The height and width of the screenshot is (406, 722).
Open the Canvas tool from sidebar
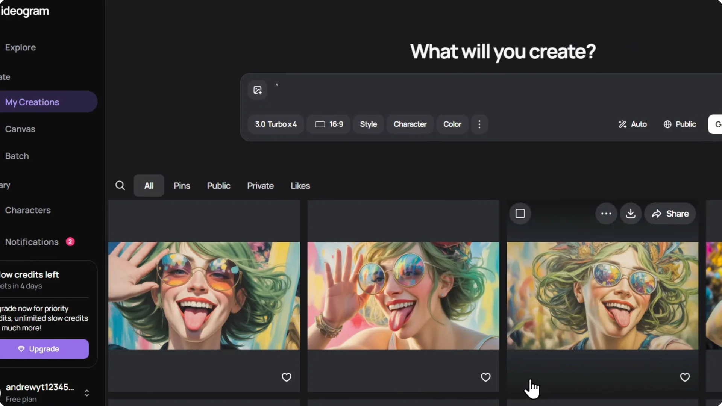[20, 129]
